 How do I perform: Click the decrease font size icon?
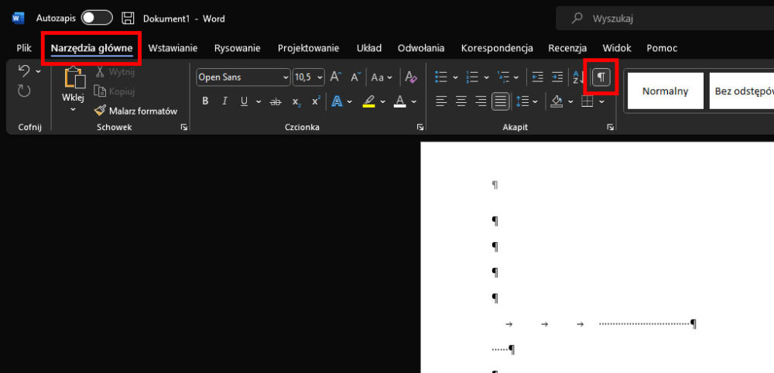356,77
